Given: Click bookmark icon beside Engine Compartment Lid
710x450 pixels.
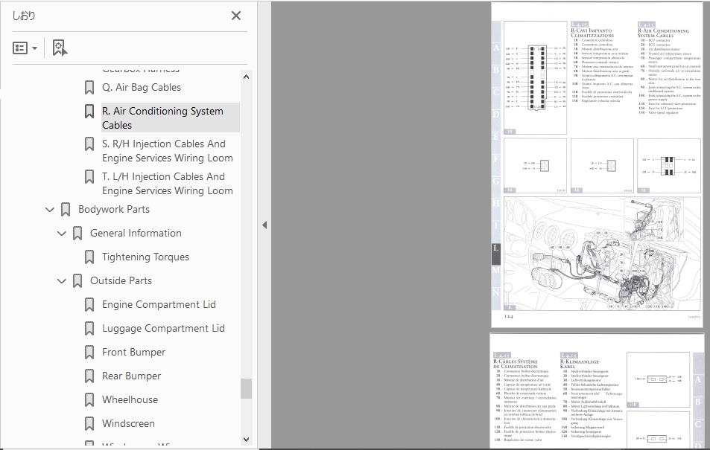Looking at the screenshot, I should (89, 305).
